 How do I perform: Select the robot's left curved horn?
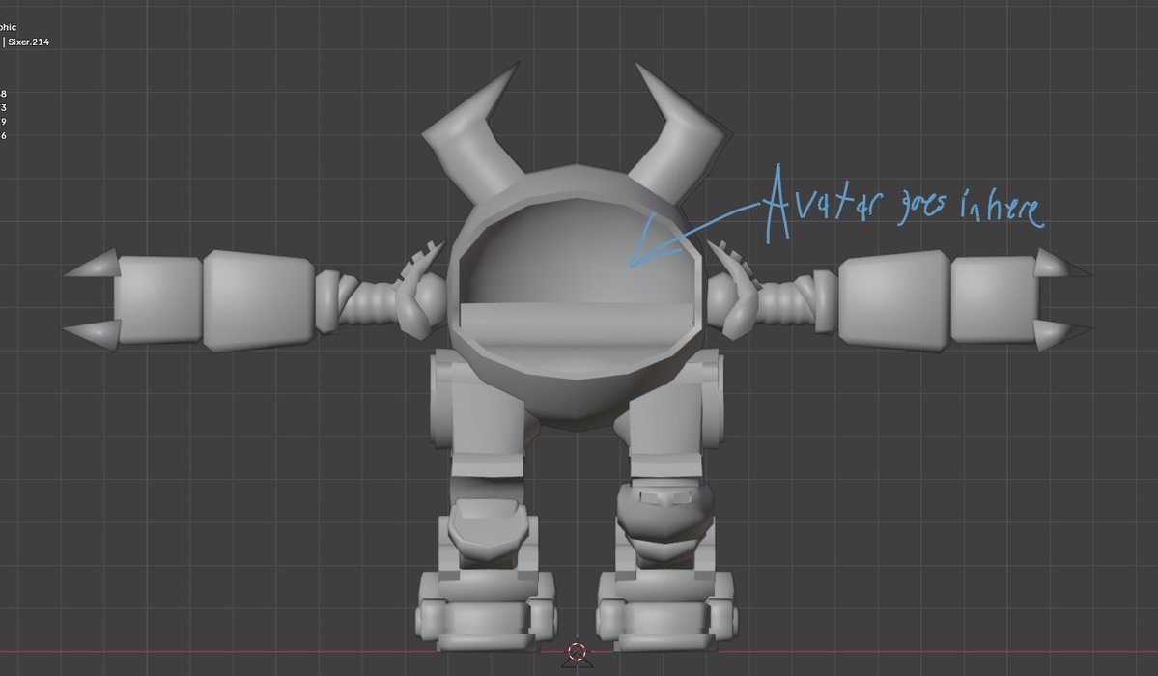click(x=472, y=133)
